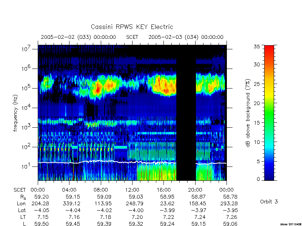Click the Lon value 113.95

(x=103, y=203)
